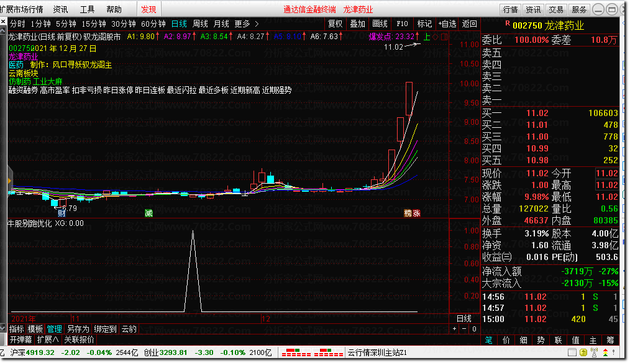
Task: Open the 发现 tab
Action: click(x=148, y=9)
